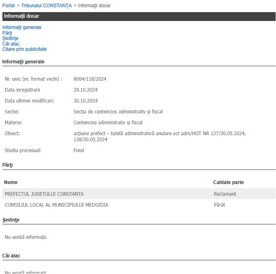Click the Fond procedural stage value
This screenshot has height=274, width=276.
[79, 151]
